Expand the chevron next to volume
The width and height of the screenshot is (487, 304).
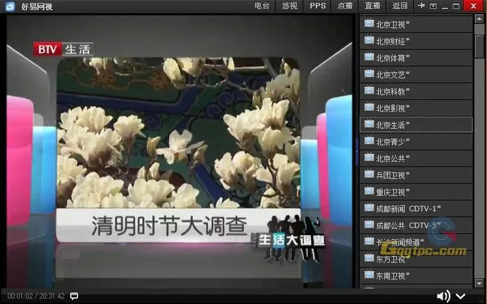(460, 297)
